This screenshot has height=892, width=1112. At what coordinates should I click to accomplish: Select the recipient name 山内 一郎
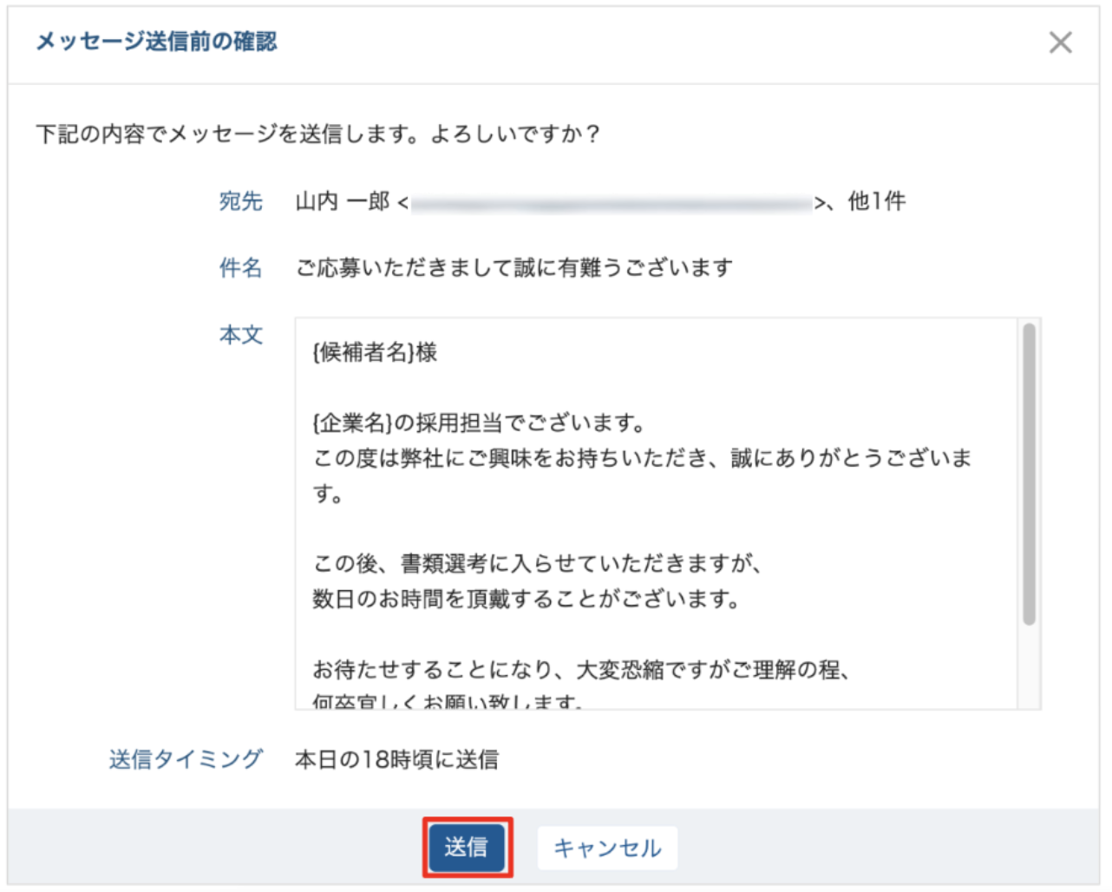[343, 201]
